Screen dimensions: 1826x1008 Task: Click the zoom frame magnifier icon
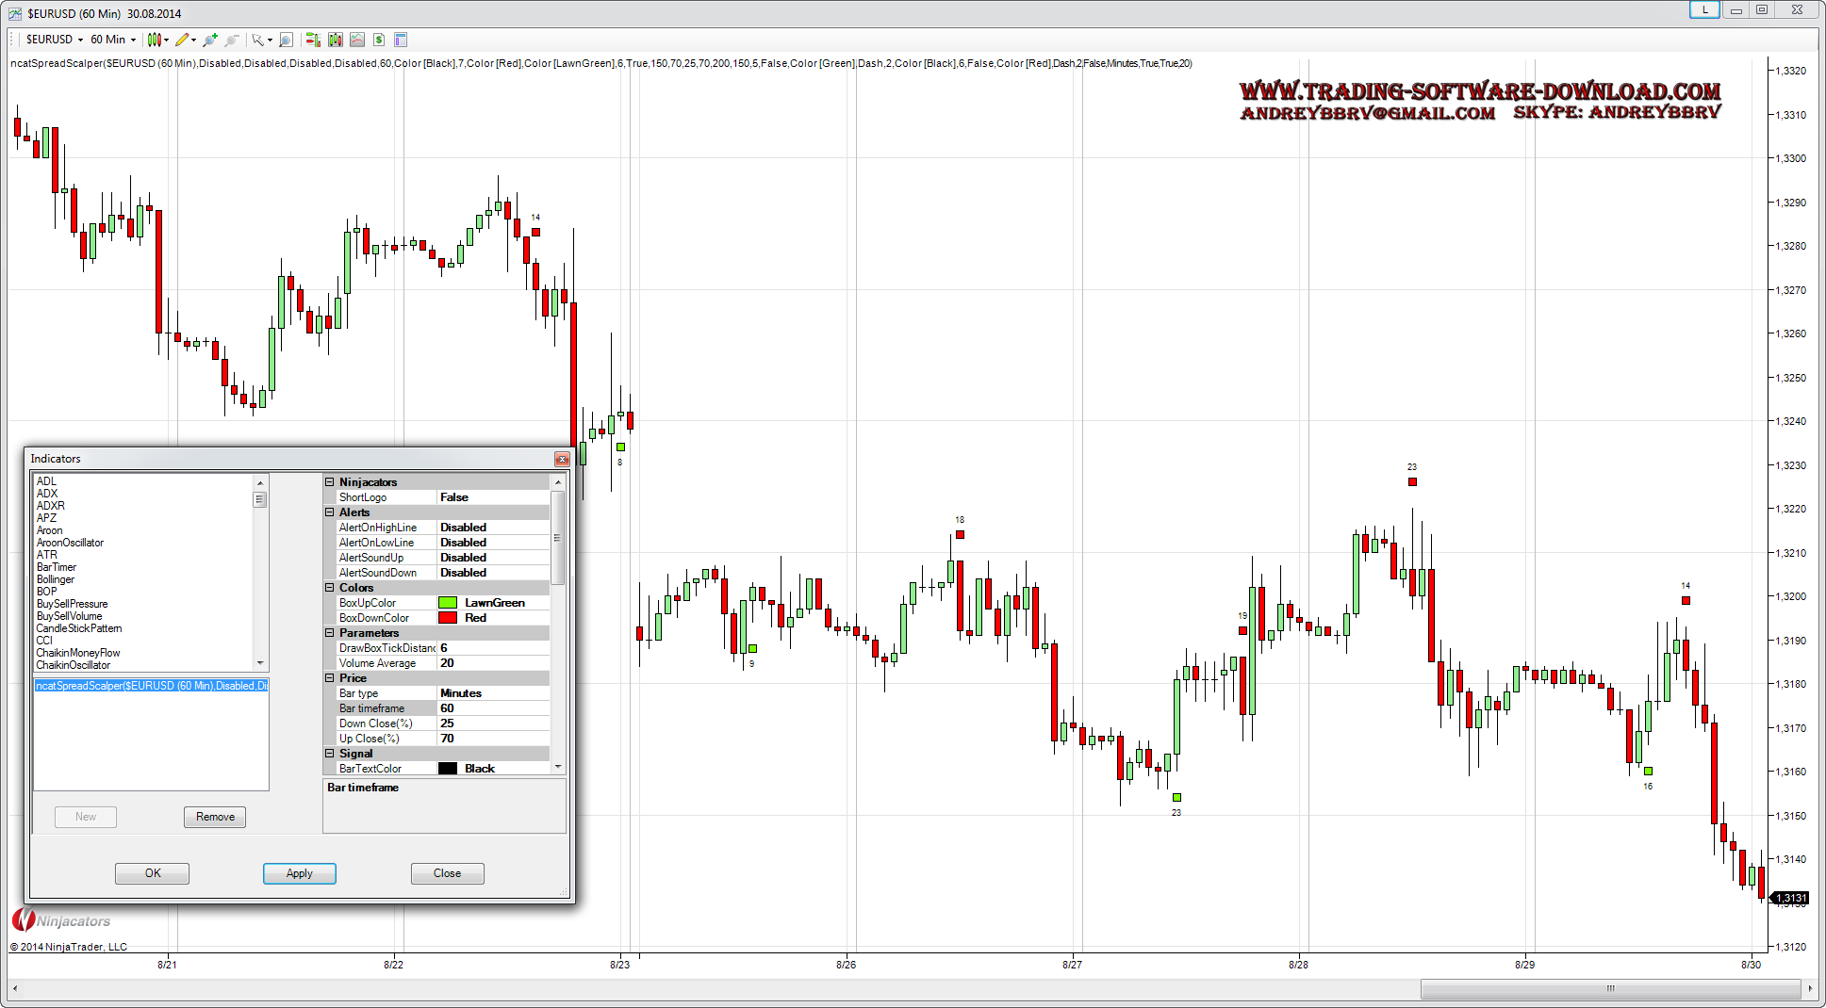click(x=286, y=40)
